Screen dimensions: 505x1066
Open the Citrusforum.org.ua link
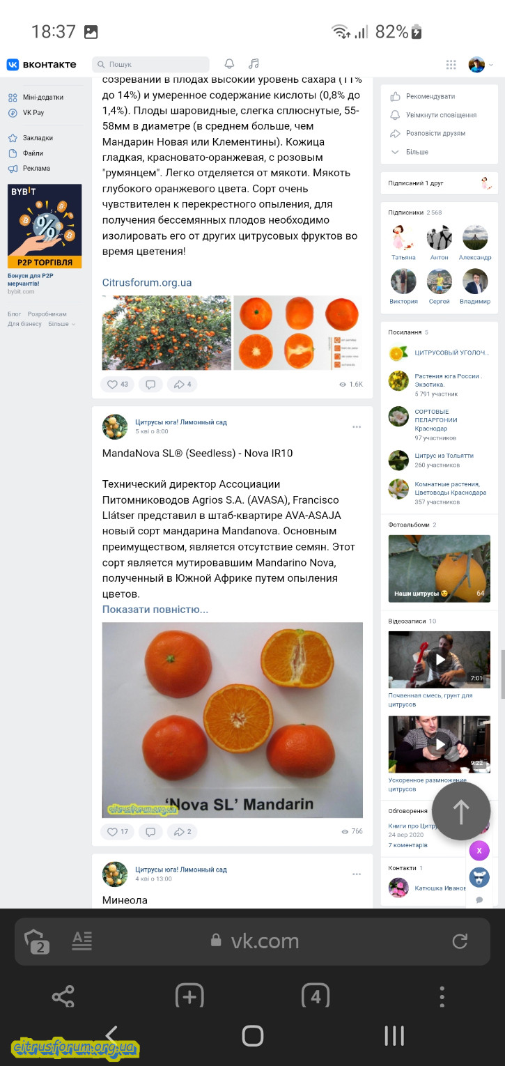pyautogui.click(x=147, y=283)
